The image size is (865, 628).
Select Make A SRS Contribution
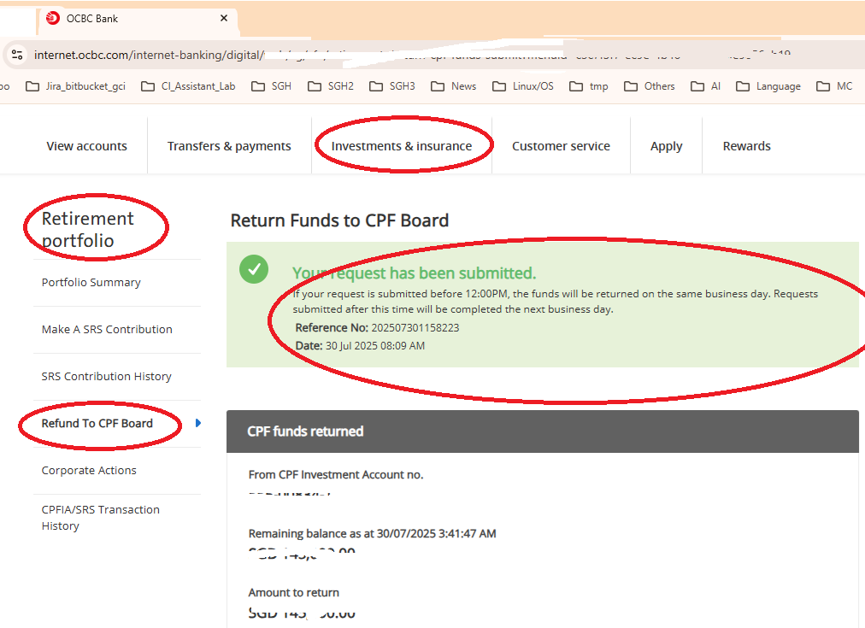(x=107, y=329)
